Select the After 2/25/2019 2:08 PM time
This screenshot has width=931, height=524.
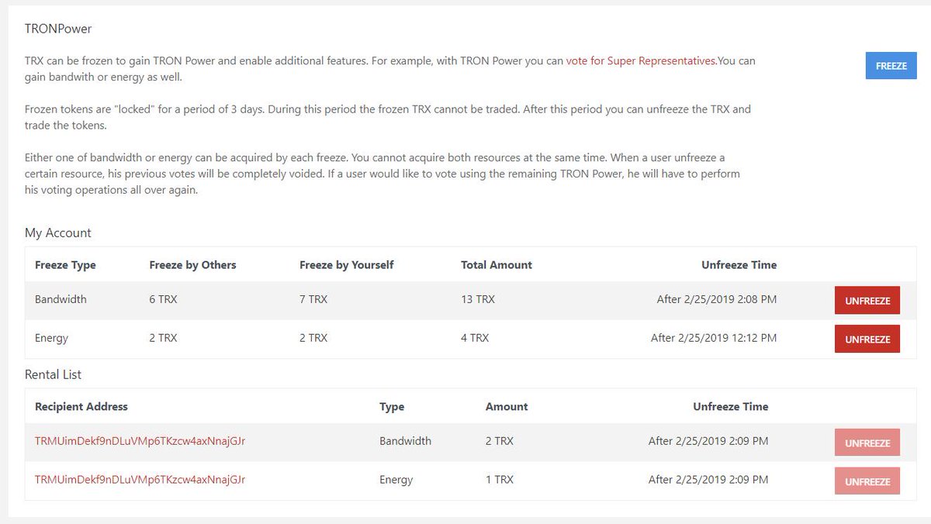[x=717, y=299]
